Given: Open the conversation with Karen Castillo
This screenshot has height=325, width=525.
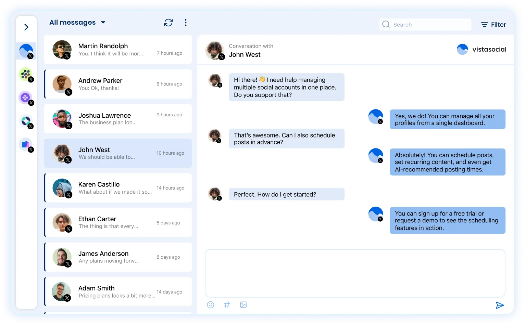Looking at the screenshot, I should pyautogui.click(x=118, y=188).
